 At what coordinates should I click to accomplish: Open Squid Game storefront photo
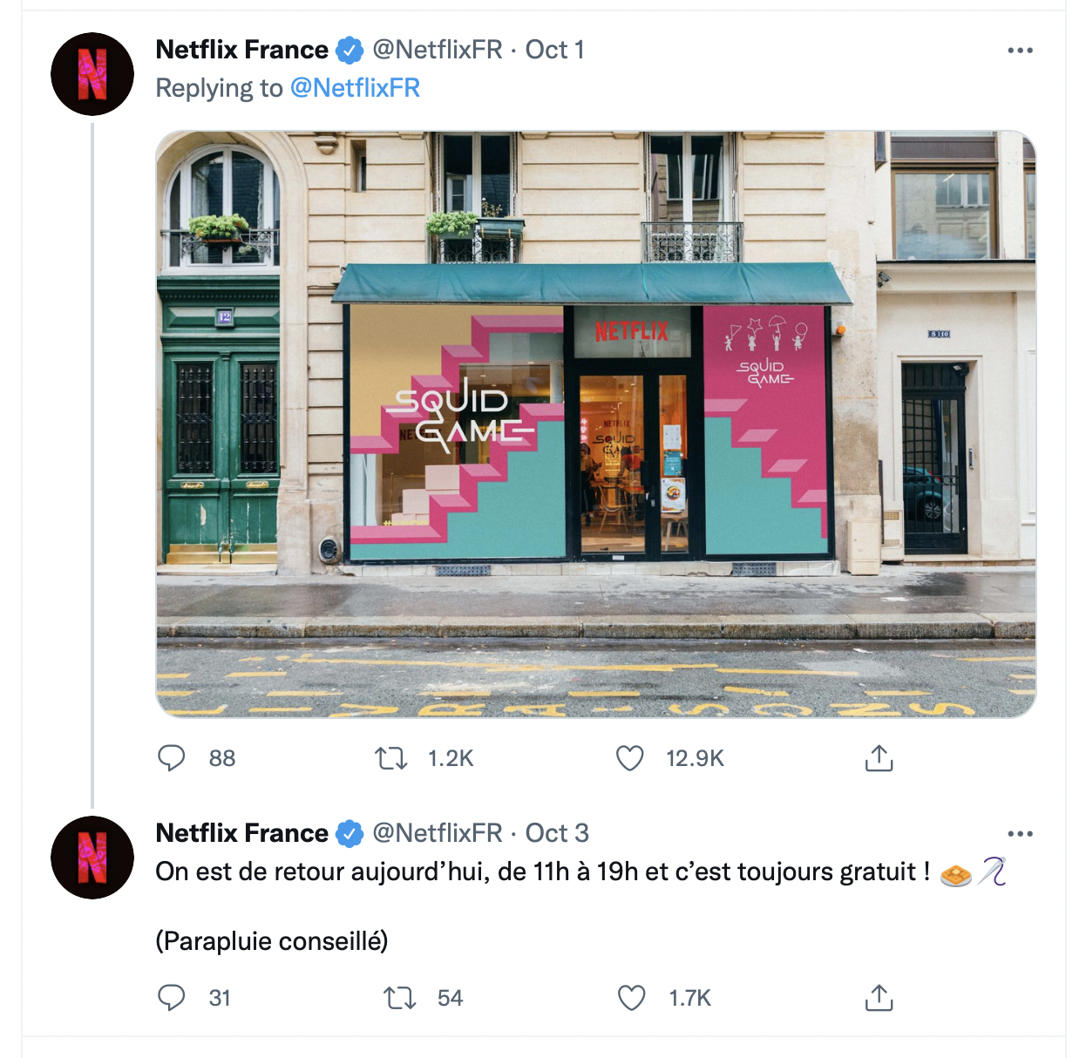[x=596, y=424]
